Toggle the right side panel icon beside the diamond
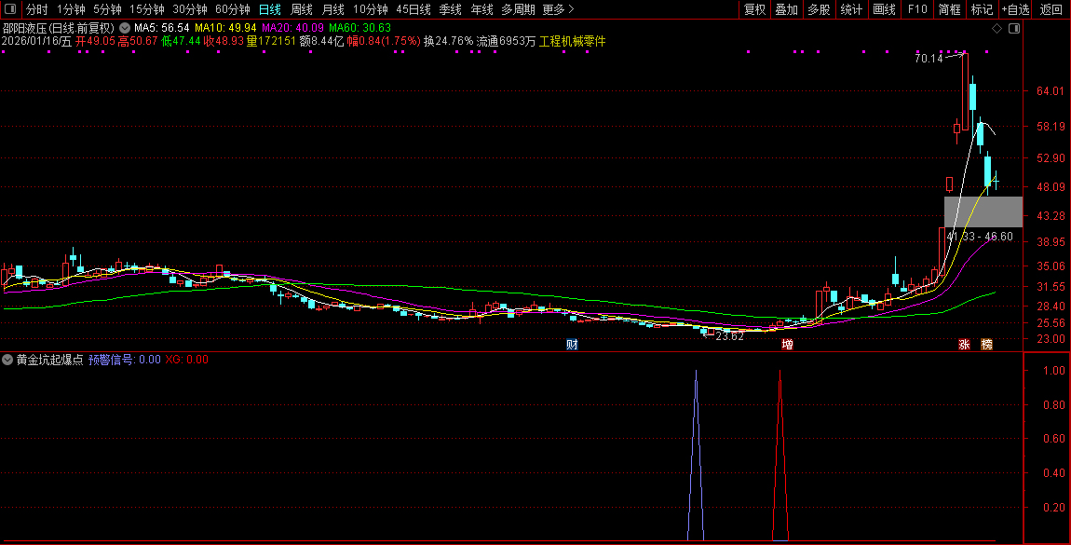The image size is (1071, 545). point(1014,29)
